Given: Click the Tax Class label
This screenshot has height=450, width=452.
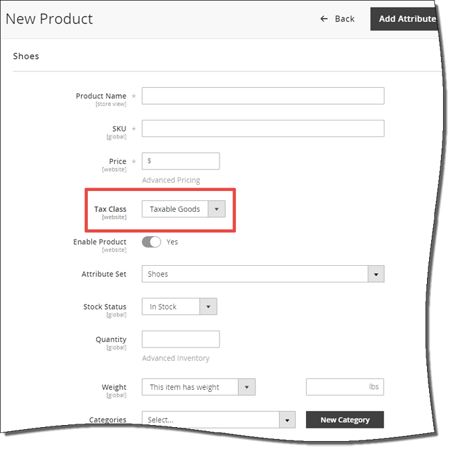Looking at the screenshot, I should (x=110, y=209).
